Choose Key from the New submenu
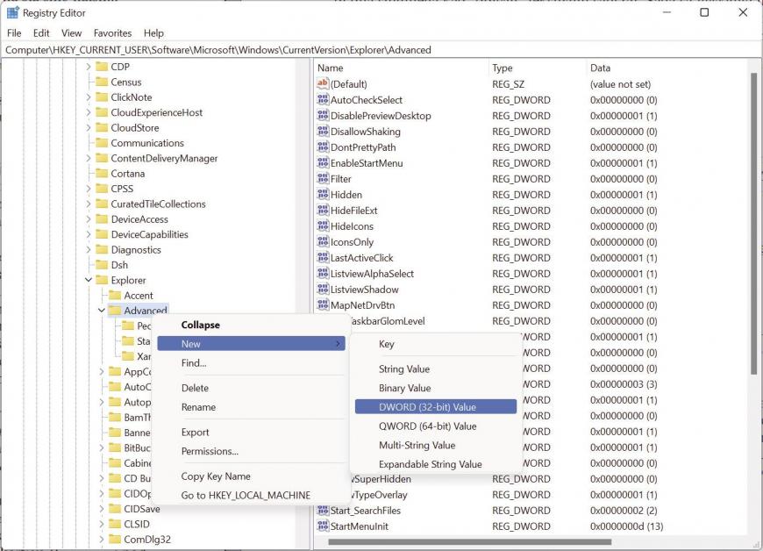The height and width of the screenshot is (551, 763). 436,344
